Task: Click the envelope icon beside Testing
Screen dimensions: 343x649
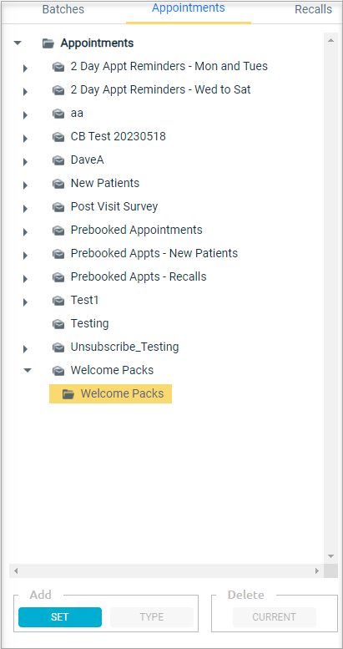Action: click(58, 324)
